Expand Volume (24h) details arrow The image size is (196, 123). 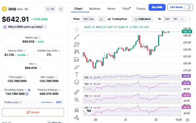[x=28, y=55]
